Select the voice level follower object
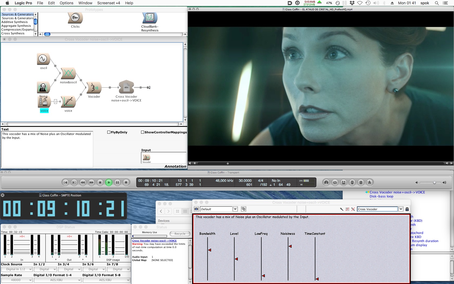This screenshot has width=454, height=284. (x=68, y=102)
